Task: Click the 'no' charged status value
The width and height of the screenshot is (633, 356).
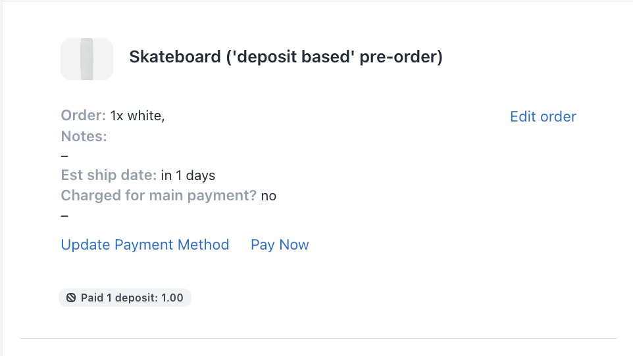Action: [x=268, y=196]
